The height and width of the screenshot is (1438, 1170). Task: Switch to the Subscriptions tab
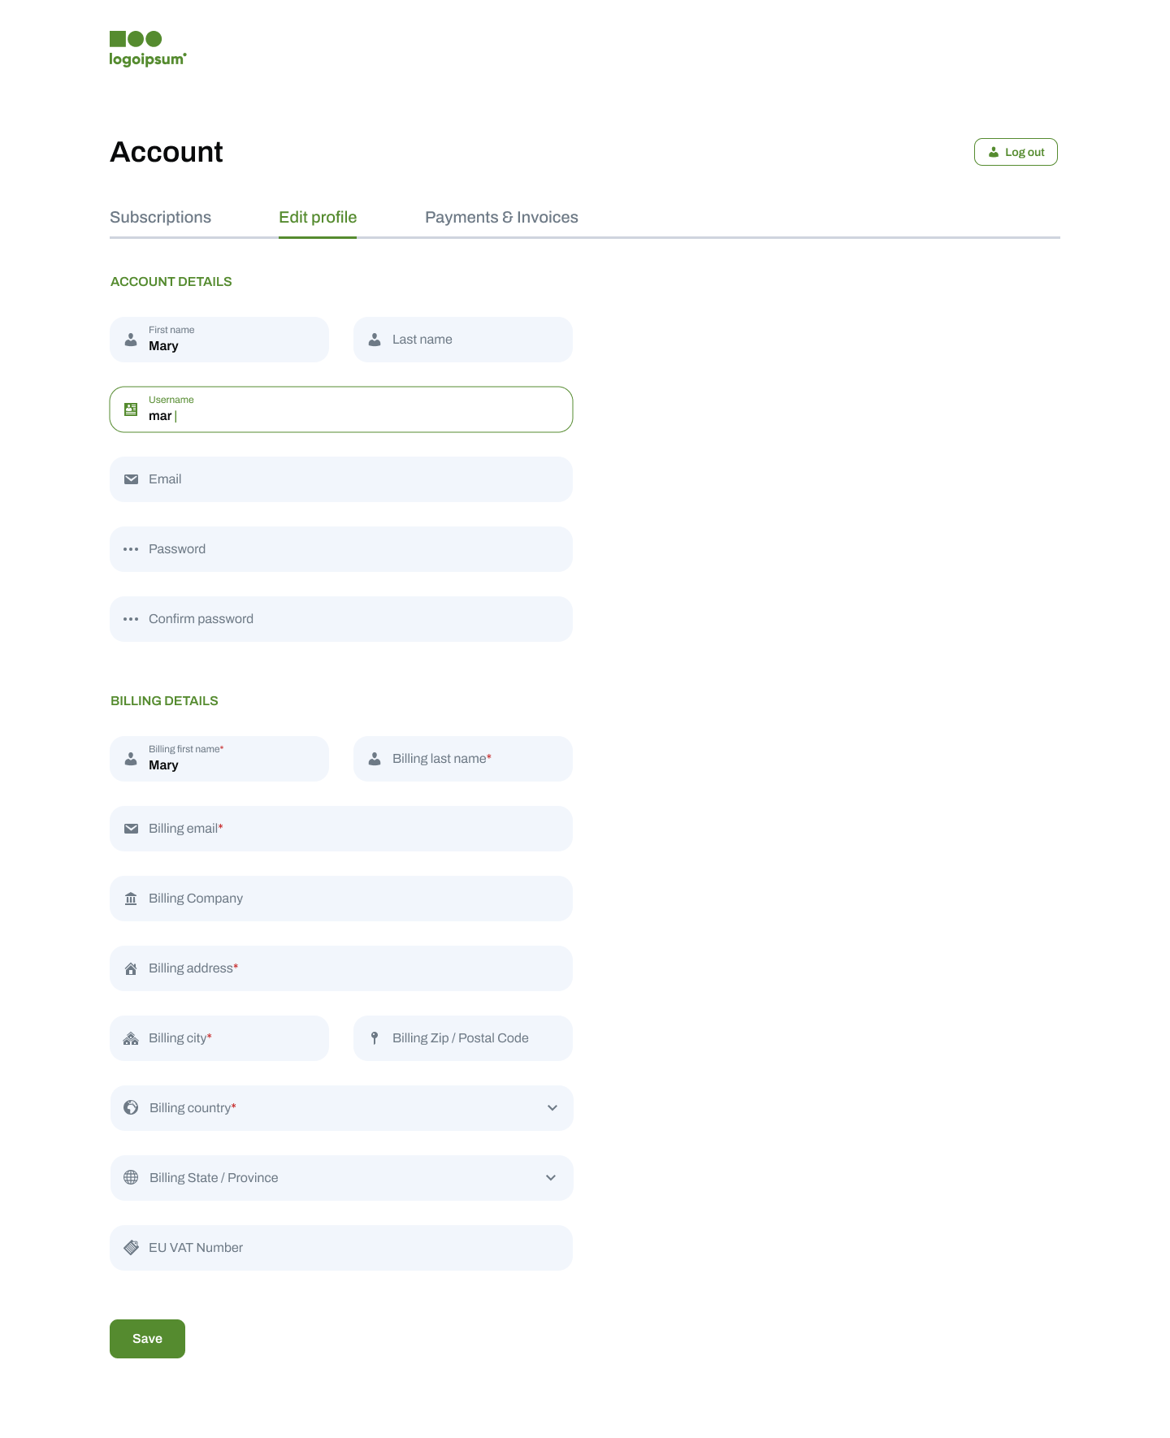(160, 218)
